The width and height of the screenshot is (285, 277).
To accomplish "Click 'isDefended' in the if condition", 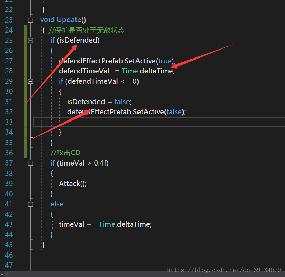I will (78, 40).
